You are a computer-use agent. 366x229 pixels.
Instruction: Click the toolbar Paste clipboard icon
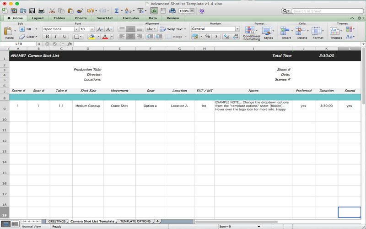[70, 11]
